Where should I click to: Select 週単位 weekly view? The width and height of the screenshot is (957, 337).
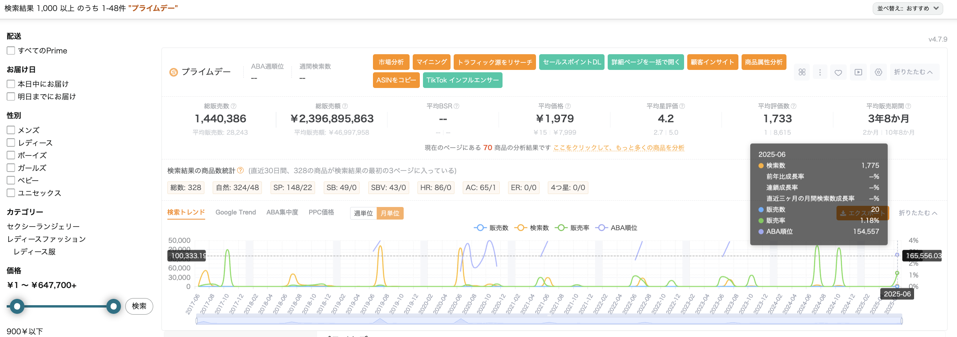[364, 213]
